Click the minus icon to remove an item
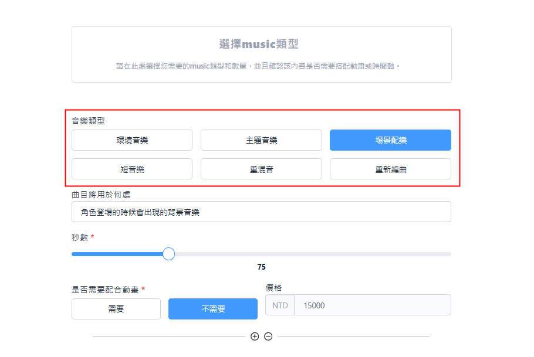Viewport: 534px width, 357px height. [268, 336]
